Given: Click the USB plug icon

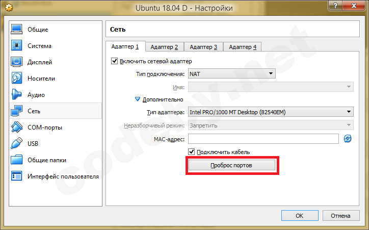Looking at the screenshot, I should pos(16,143).
